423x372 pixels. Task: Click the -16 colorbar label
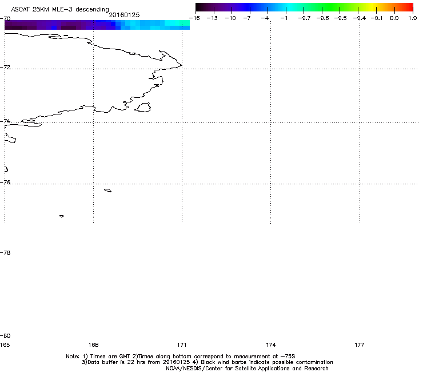click(x=194, y=18)
